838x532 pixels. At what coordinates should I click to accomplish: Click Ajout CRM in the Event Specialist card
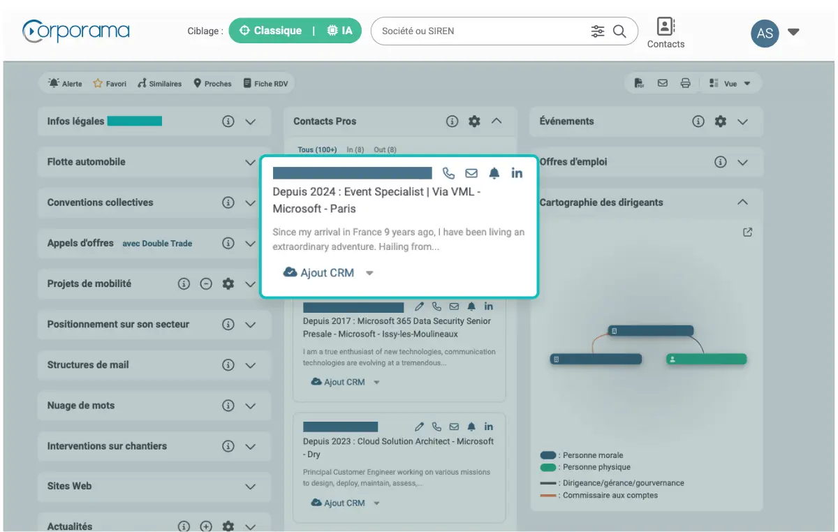pyautogui.click(x=318, y=272)
